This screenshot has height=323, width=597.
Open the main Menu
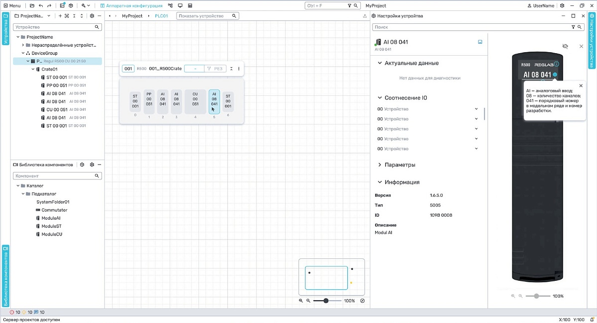tap(12, 6)
